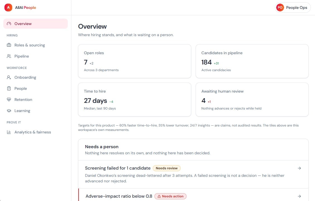Click the warning triangle in Needs action badge

point(159,196)
